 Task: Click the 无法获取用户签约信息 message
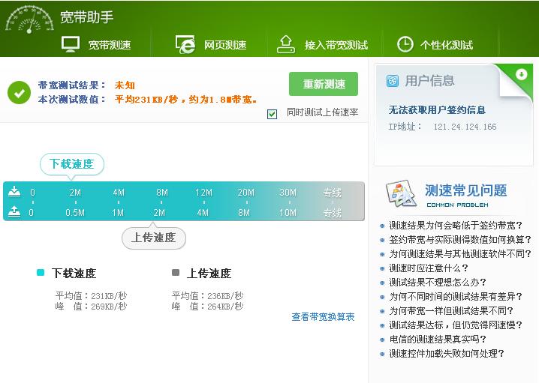coord(437,110)
